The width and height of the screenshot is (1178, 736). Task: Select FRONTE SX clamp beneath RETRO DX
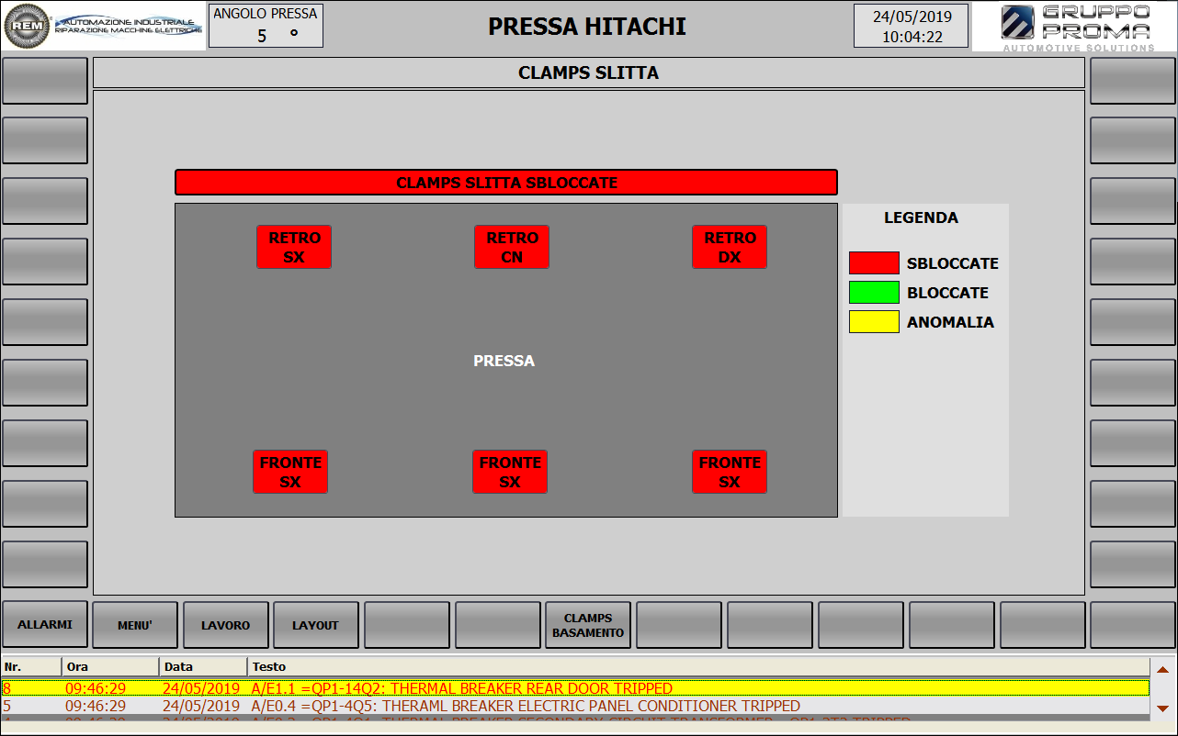click(730, 472)
